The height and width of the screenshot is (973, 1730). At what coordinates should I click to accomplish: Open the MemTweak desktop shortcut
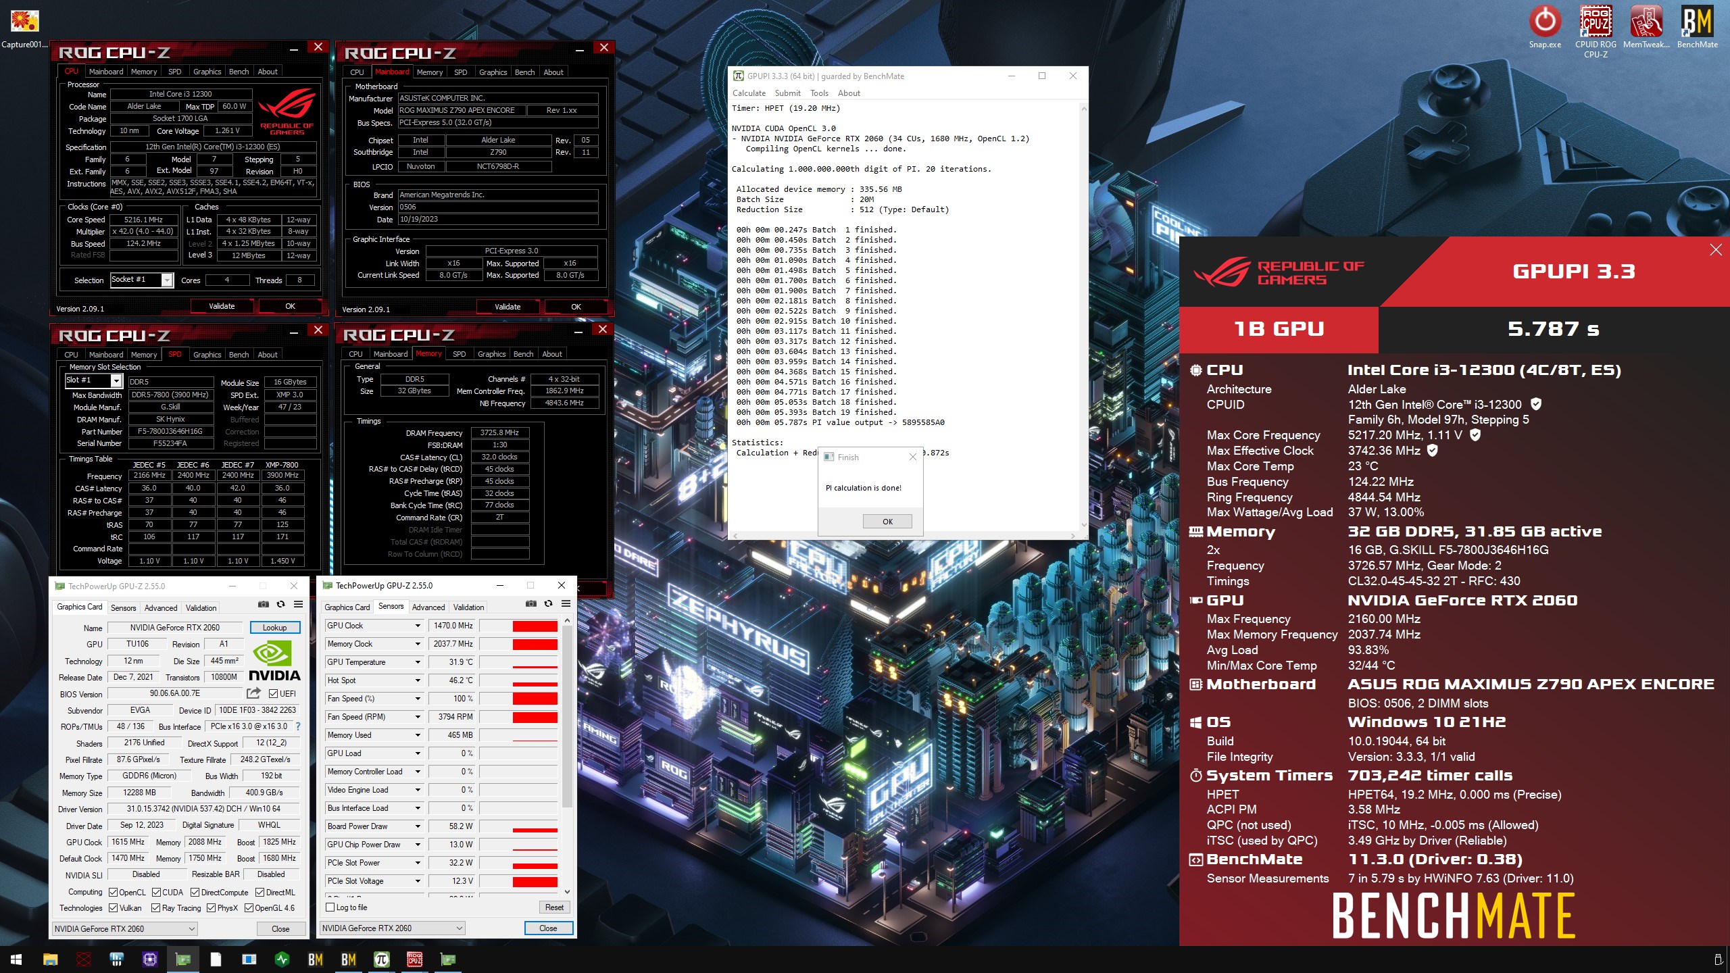pos(1646,27)
